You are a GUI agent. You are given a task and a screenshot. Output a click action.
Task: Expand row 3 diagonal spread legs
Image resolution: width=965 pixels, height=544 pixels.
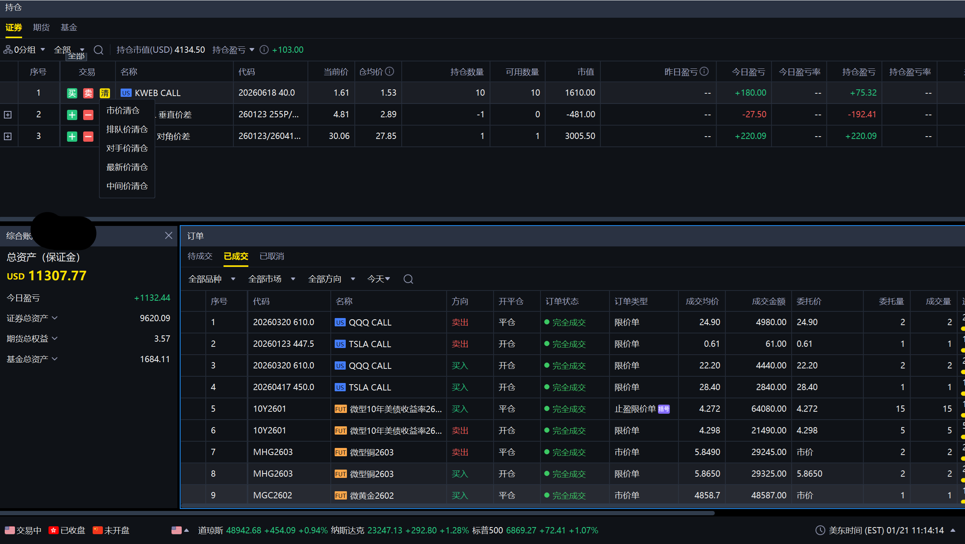[x=7, y=136]
